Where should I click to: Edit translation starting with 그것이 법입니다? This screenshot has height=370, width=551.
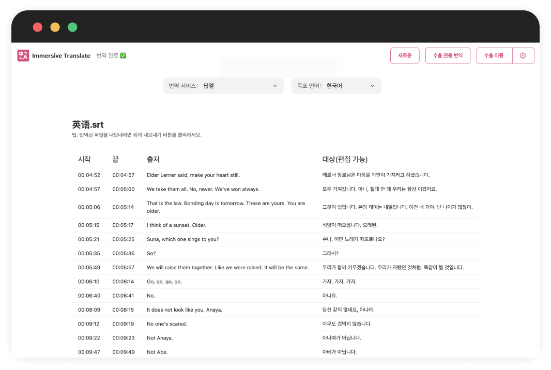pyautogui.click(x=397, y=207)
